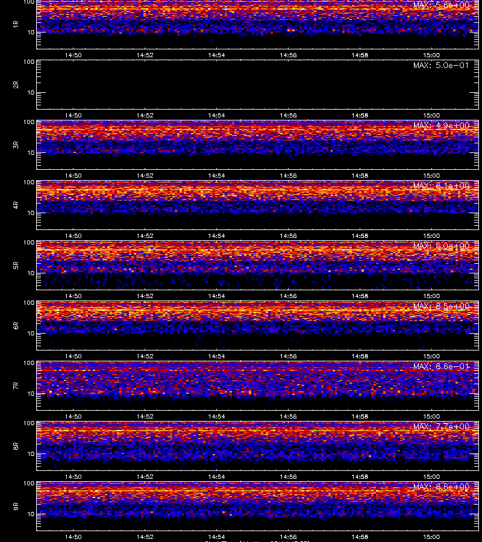
Task: Click the 10 y-axis label of panel 8R
Action: point(31,454)
